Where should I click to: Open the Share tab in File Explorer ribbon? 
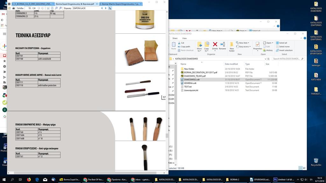coord(175,38)
